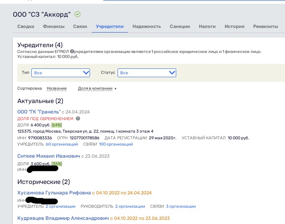Click the help icon beside ЕГРЮЛ
Image resolution: width=285 pixels, height=224 pixels.
click(x=72, y=51)
